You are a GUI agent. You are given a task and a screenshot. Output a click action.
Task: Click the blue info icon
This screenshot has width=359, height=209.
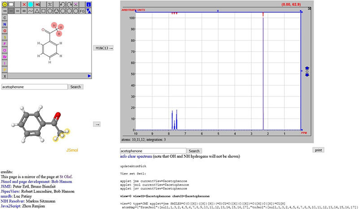tap(88, 4)
